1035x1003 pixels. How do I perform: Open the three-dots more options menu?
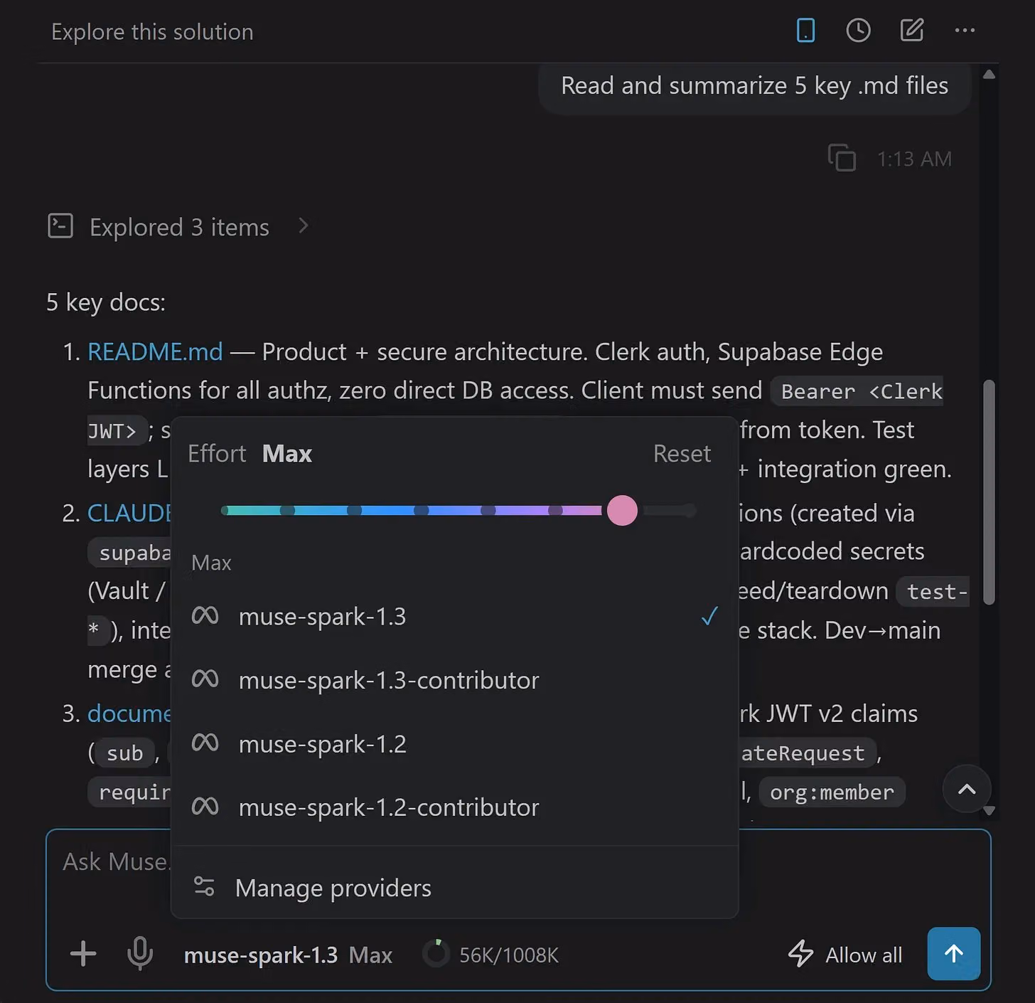click(x=965, y=31)
